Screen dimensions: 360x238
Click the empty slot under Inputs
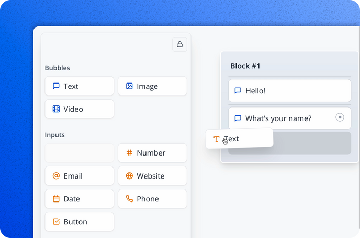coord(80,153)
